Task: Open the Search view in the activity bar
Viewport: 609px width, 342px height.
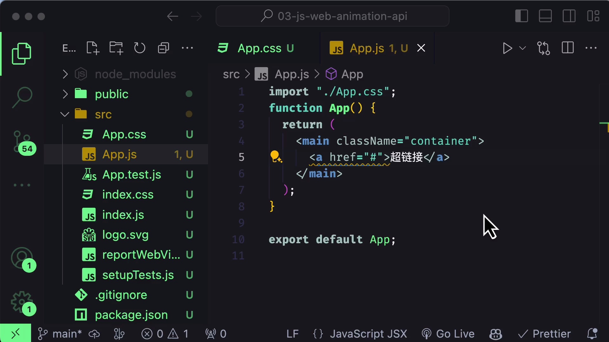Action: [22, 96]
